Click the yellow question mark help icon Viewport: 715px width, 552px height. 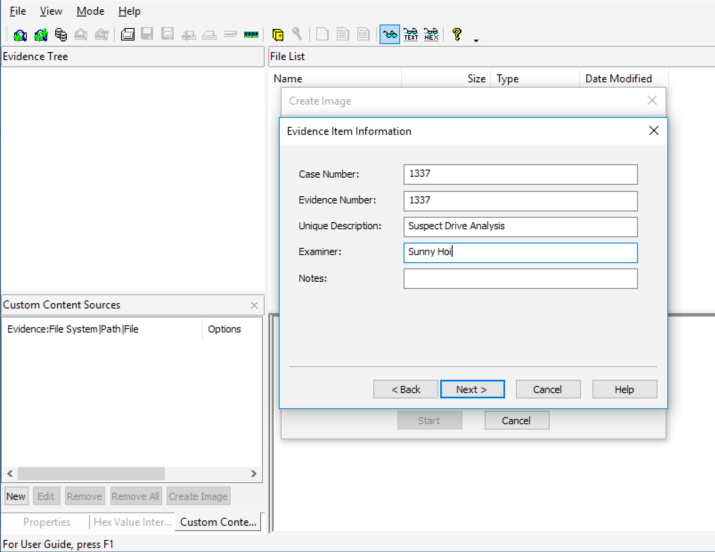[x=457, y=35]
